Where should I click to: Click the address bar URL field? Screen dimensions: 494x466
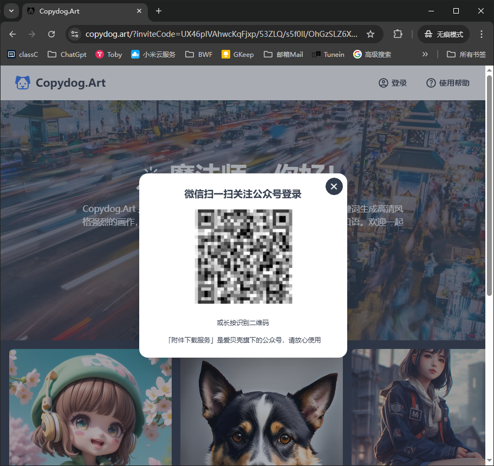221,34
